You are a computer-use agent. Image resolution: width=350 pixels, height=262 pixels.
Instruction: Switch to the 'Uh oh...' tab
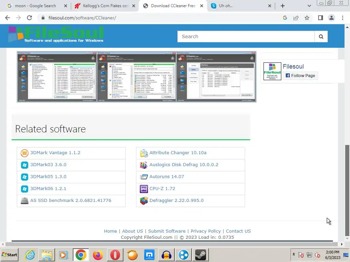[241, 6]
